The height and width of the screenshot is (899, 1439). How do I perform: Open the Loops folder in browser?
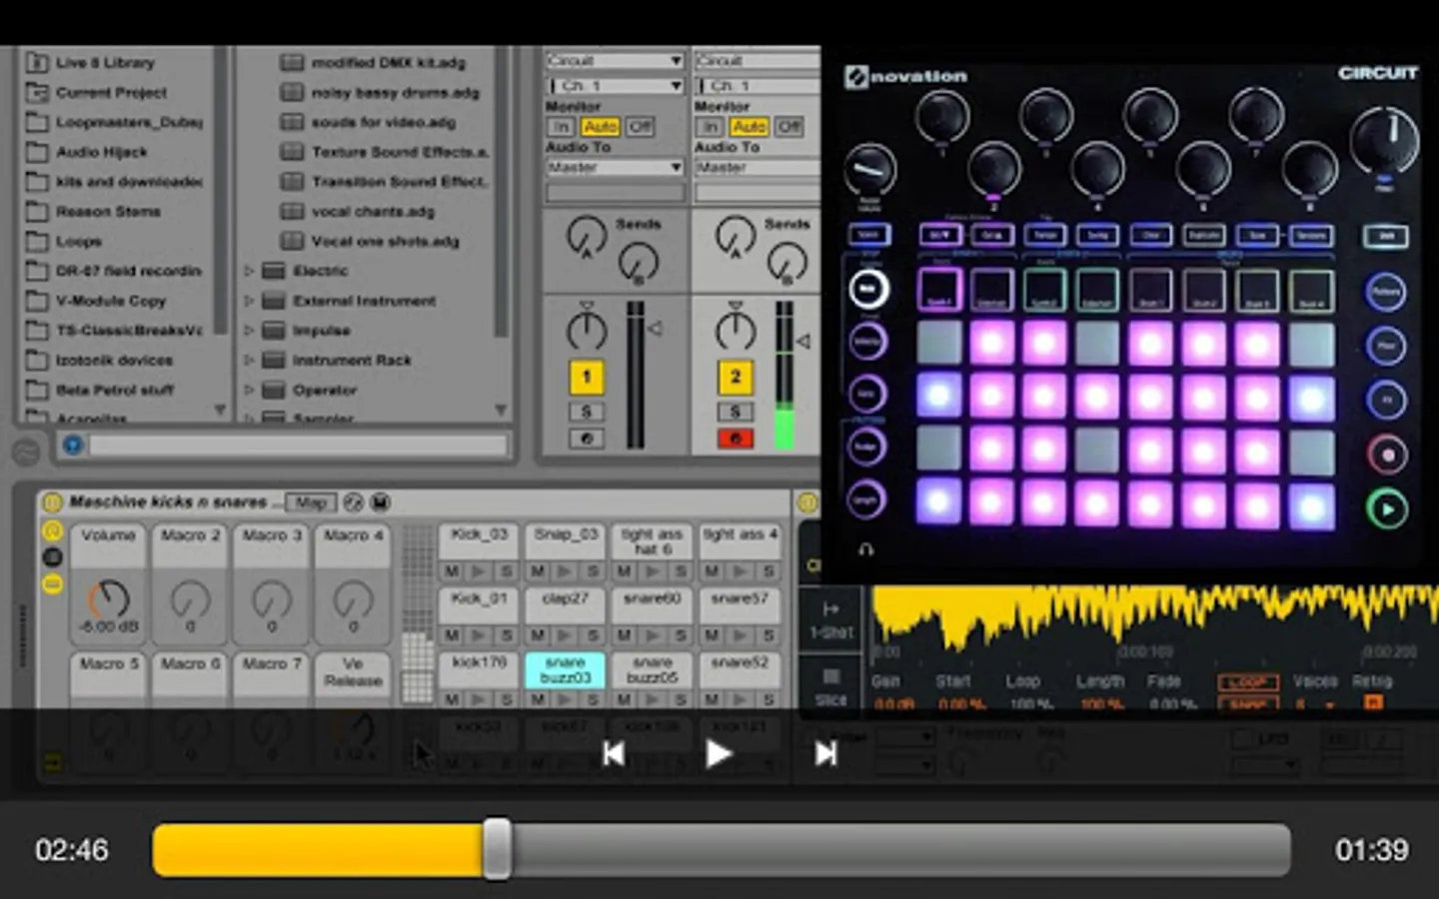pos(78,242)
